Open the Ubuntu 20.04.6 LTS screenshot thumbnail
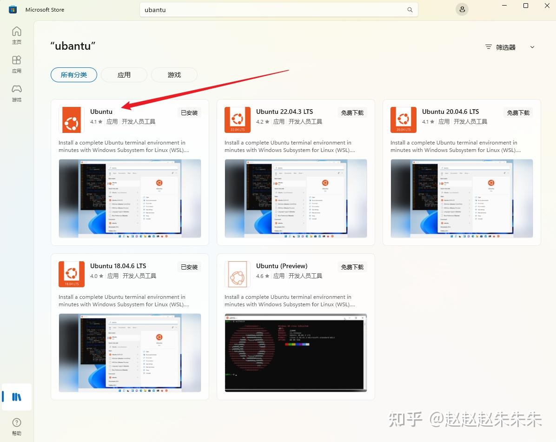This screenshot has width=556, height=442. (462, 198)
